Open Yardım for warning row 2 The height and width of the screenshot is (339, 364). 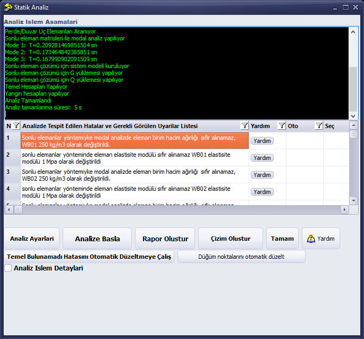pos(262,158)
